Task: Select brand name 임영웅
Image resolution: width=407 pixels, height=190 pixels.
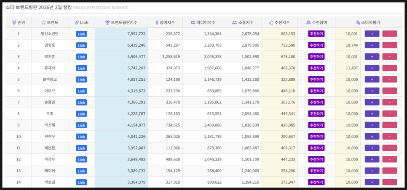Action: (x=50, y=45)
